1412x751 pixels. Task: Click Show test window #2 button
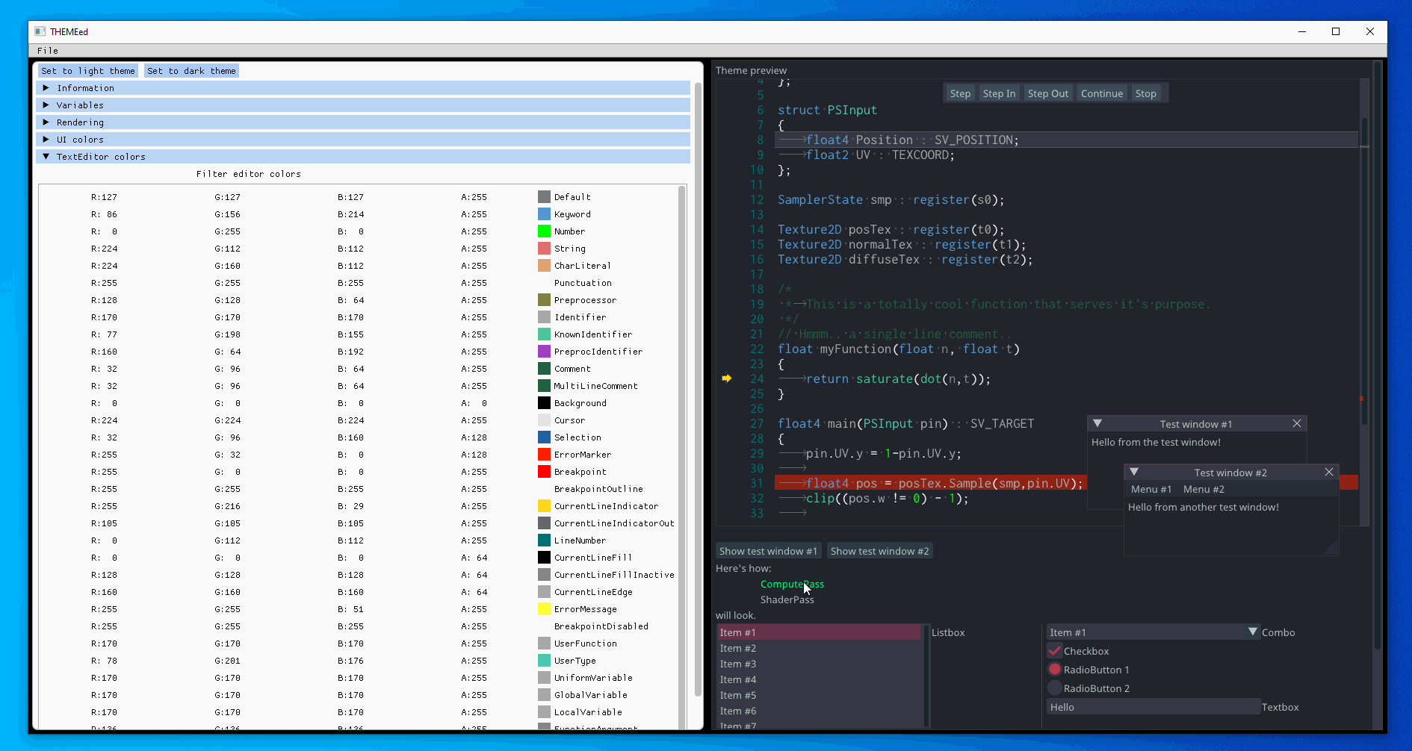click(x=879, y=551)
